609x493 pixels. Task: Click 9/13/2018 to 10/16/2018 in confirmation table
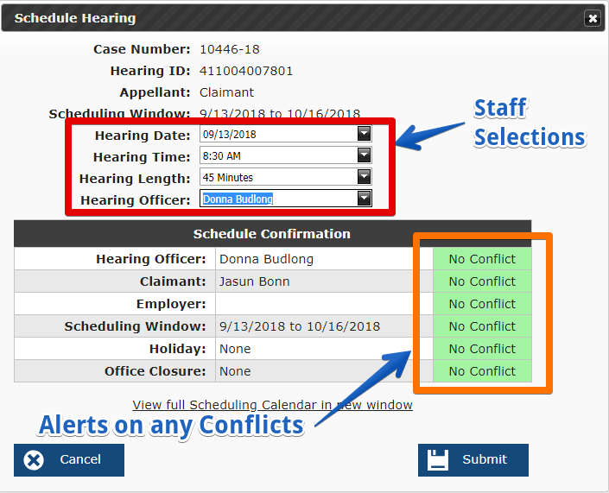click(x=300, y=326)
